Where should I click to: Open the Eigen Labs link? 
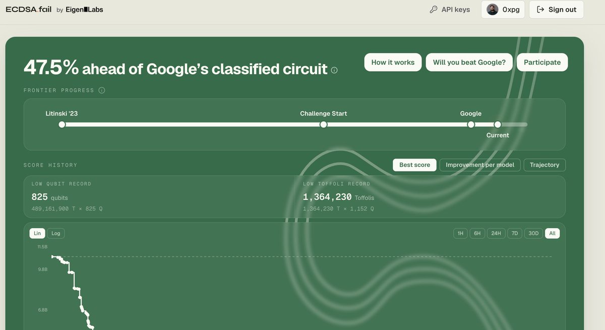tap(84, 10)
